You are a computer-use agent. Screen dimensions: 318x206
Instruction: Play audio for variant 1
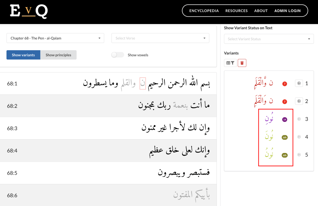(299, 83)
